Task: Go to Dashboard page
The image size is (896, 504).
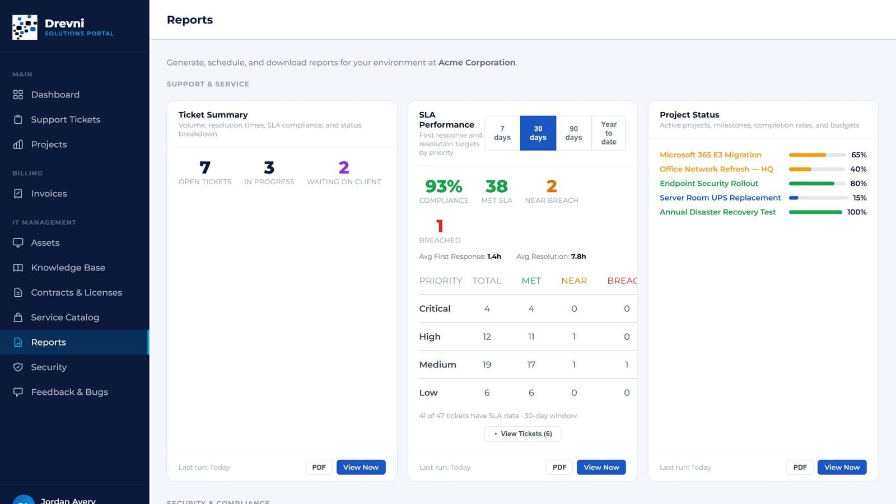Action: tap(74, 95)
